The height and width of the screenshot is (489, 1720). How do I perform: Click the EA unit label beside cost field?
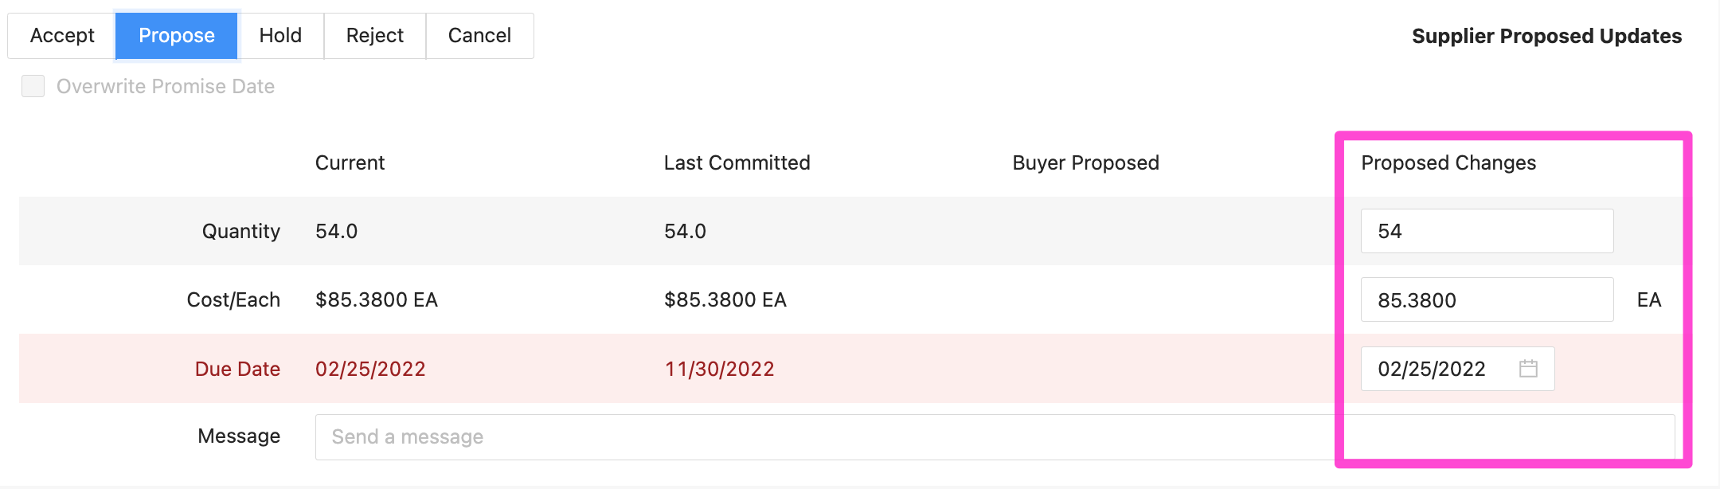coord(1649,299)
